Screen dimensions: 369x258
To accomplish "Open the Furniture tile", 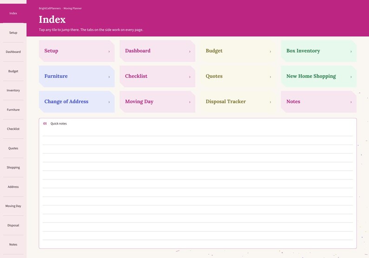I will pyautogui.click(x=77, y=76).
